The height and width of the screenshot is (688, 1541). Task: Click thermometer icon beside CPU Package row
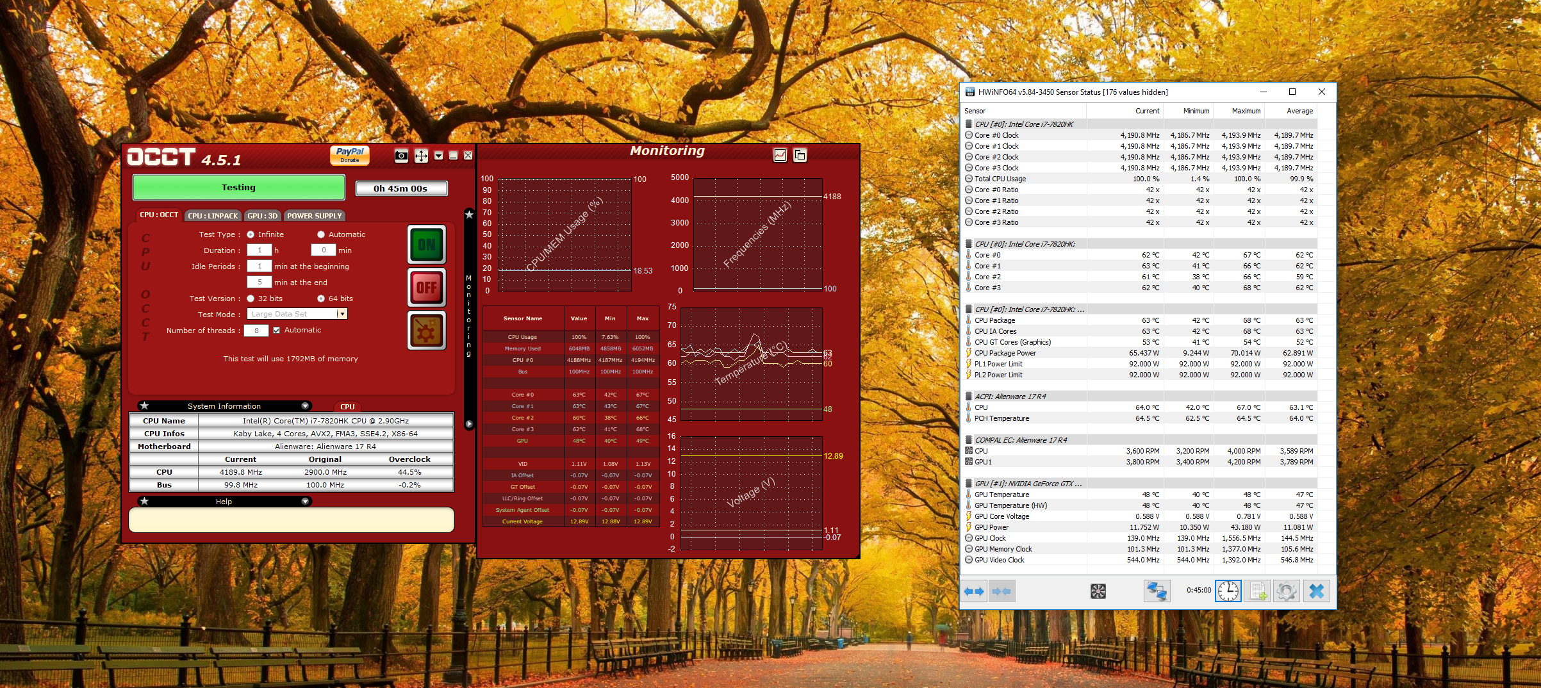[x=969, y=320]
